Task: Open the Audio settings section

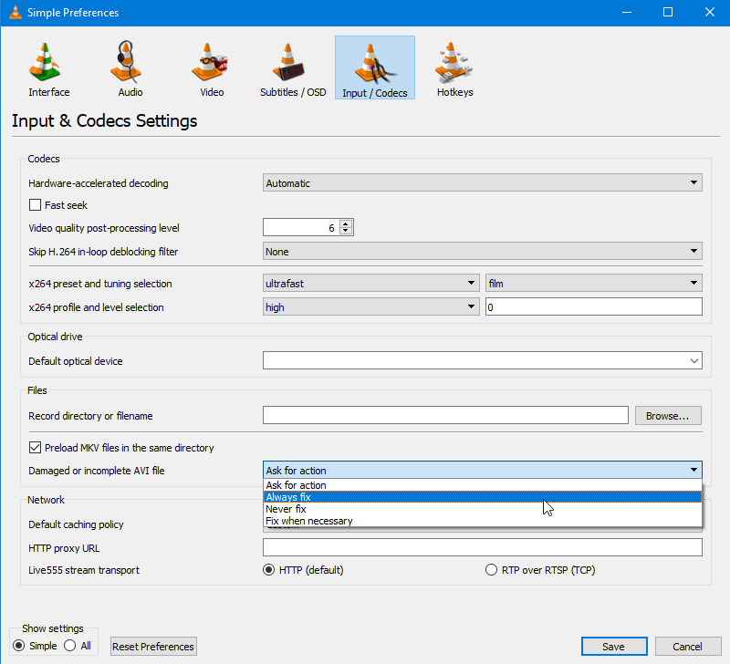Action: [x=129, y=67]
